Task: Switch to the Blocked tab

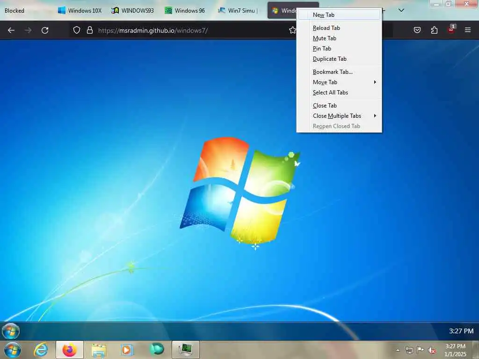Action: [x=27, y=10]
